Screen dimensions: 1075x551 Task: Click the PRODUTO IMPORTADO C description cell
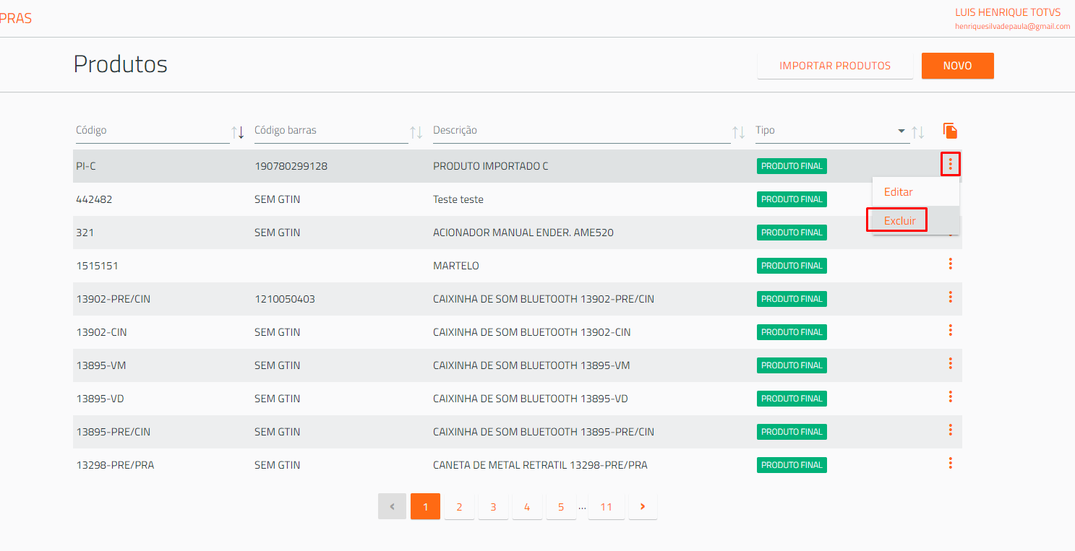pyautogui.click(x=491, y=166)
